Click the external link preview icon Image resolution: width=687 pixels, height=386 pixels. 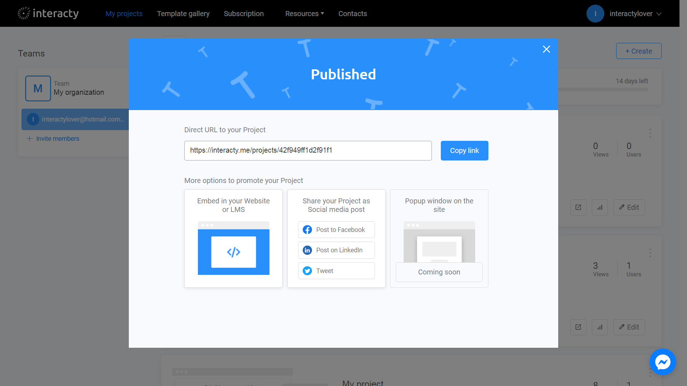coord(579,207)
